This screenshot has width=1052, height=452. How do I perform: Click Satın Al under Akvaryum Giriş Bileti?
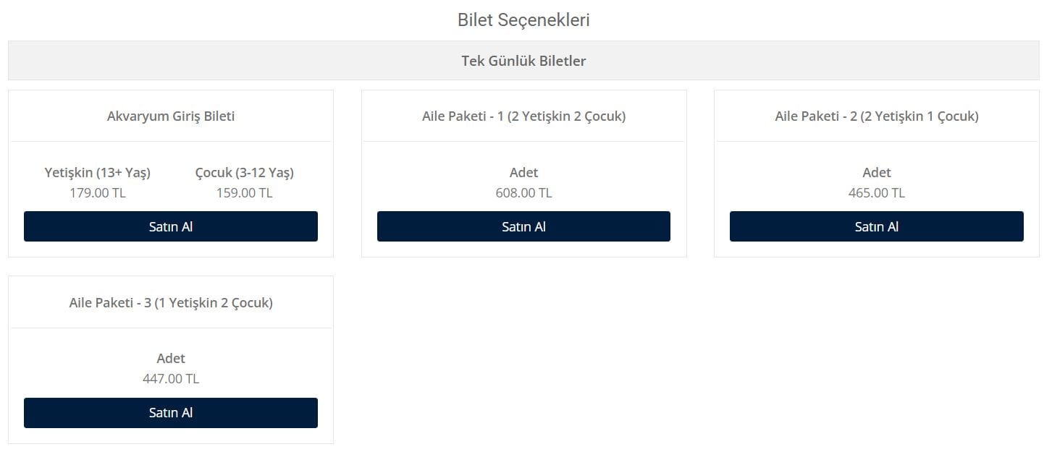click(171, 226)
